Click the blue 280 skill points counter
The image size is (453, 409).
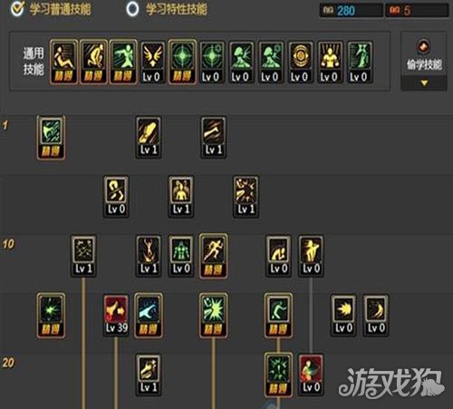pyautogui.click(x=352, y=11)
